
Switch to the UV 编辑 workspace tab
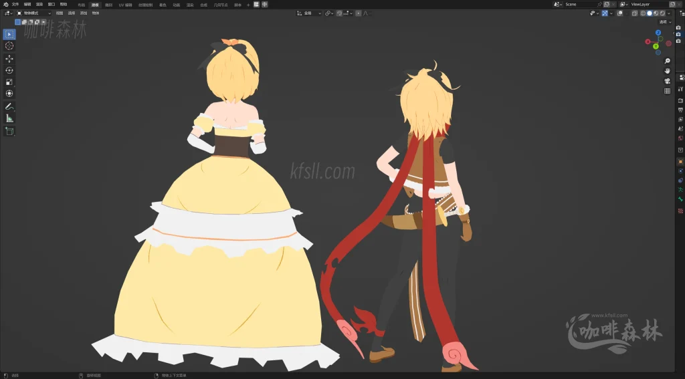point(125,5)
